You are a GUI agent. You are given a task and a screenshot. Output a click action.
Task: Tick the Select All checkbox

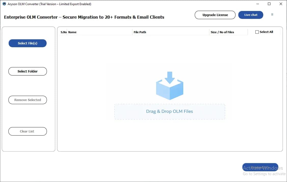point(257,32)
